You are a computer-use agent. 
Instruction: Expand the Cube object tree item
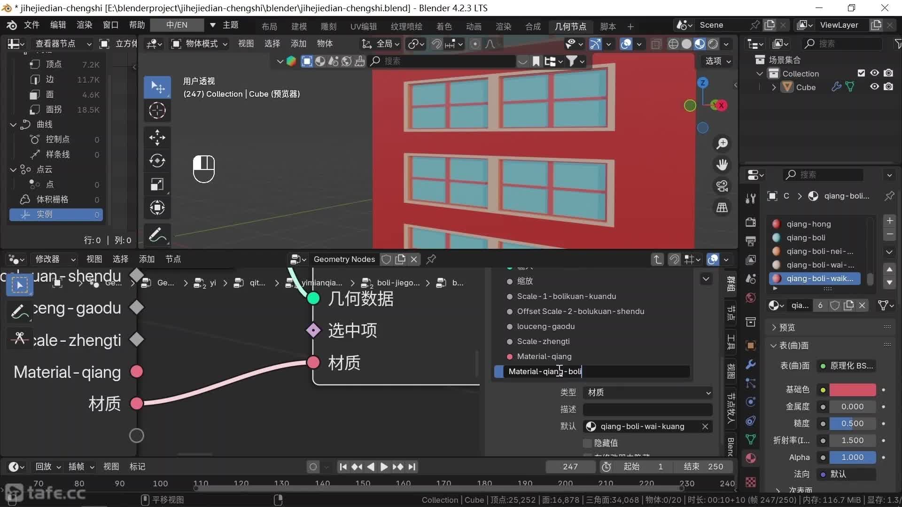(x=774, y=87)
